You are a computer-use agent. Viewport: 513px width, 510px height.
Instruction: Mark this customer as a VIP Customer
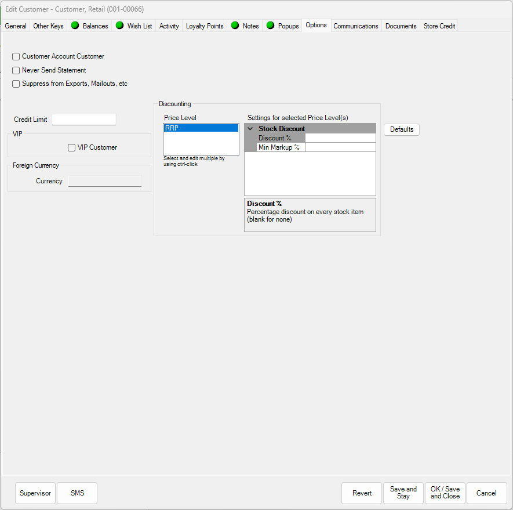[71, 147]
